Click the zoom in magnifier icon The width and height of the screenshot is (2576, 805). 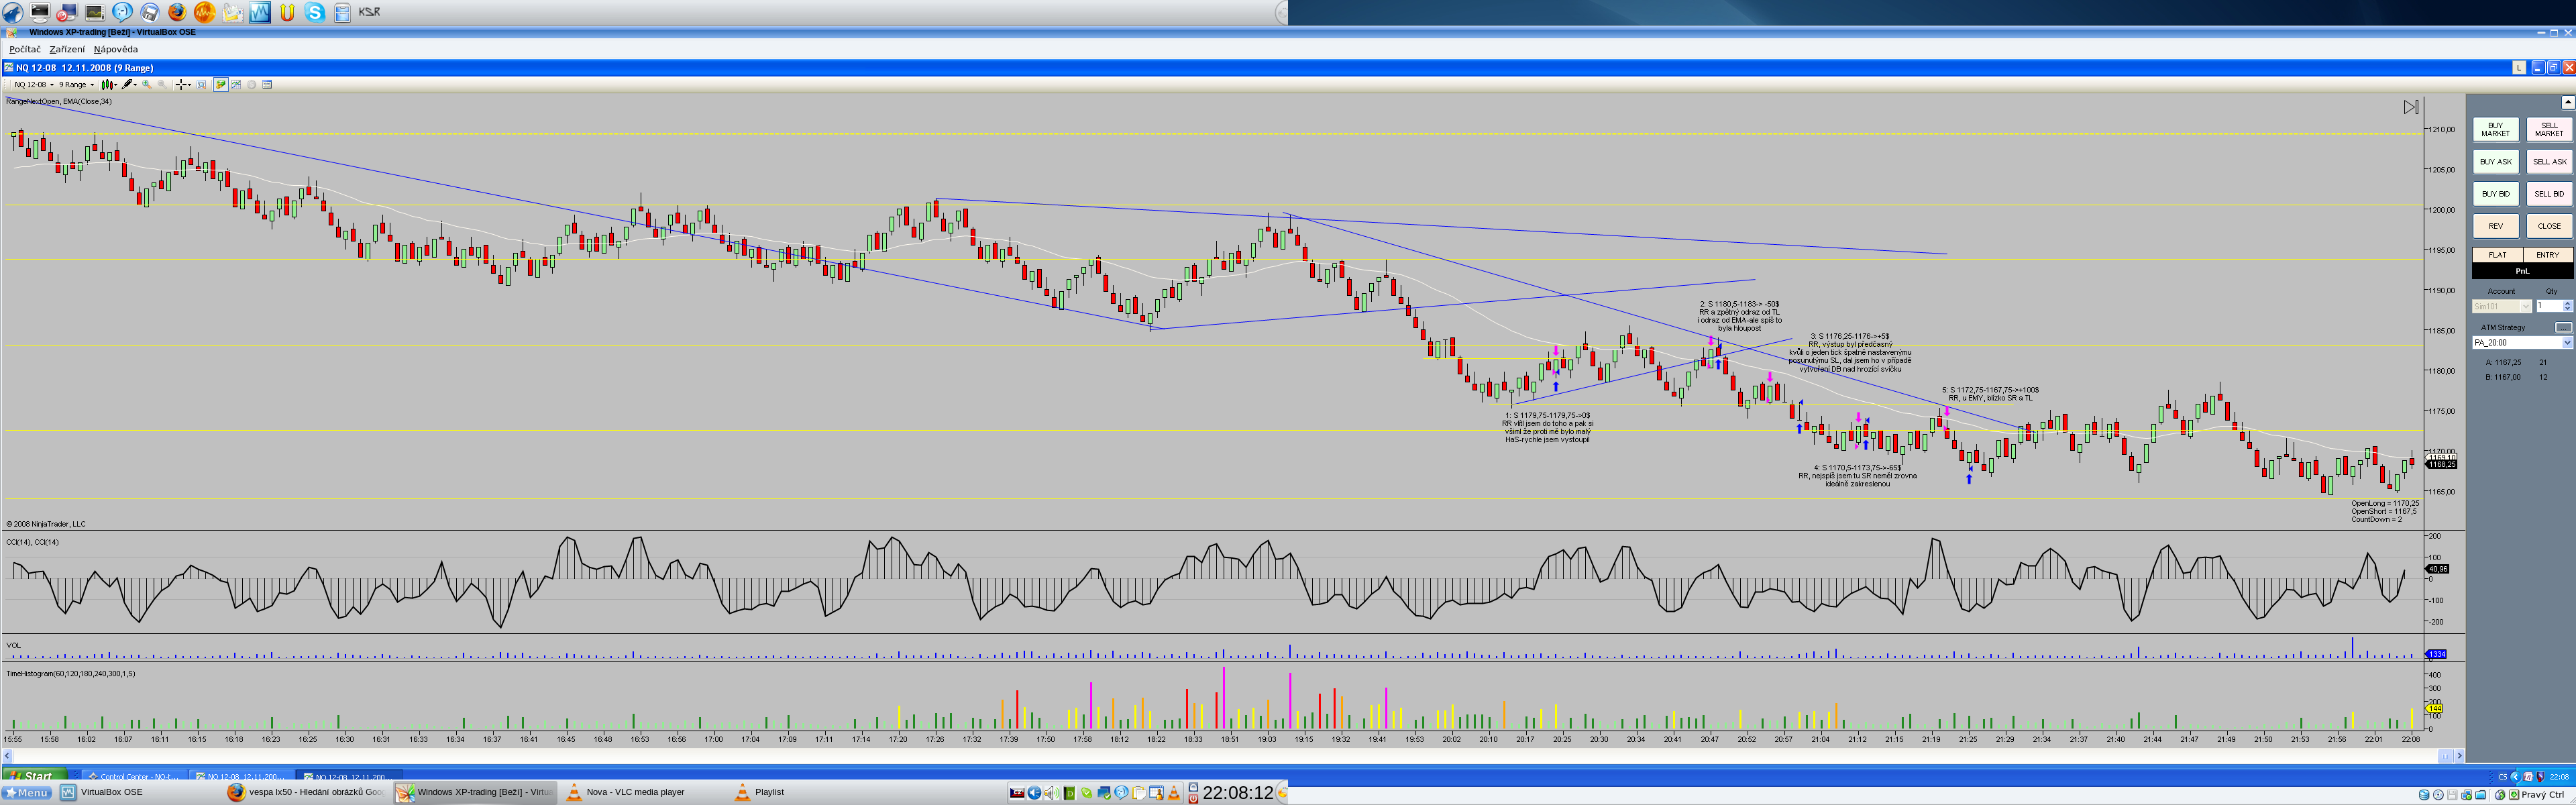[x=147, y=85]
